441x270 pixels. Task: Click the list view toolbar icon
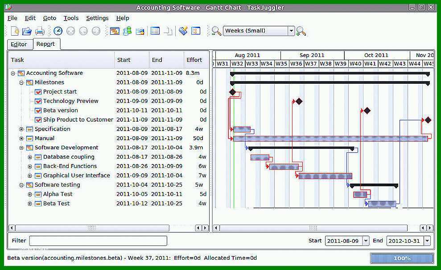pos(155,31)
